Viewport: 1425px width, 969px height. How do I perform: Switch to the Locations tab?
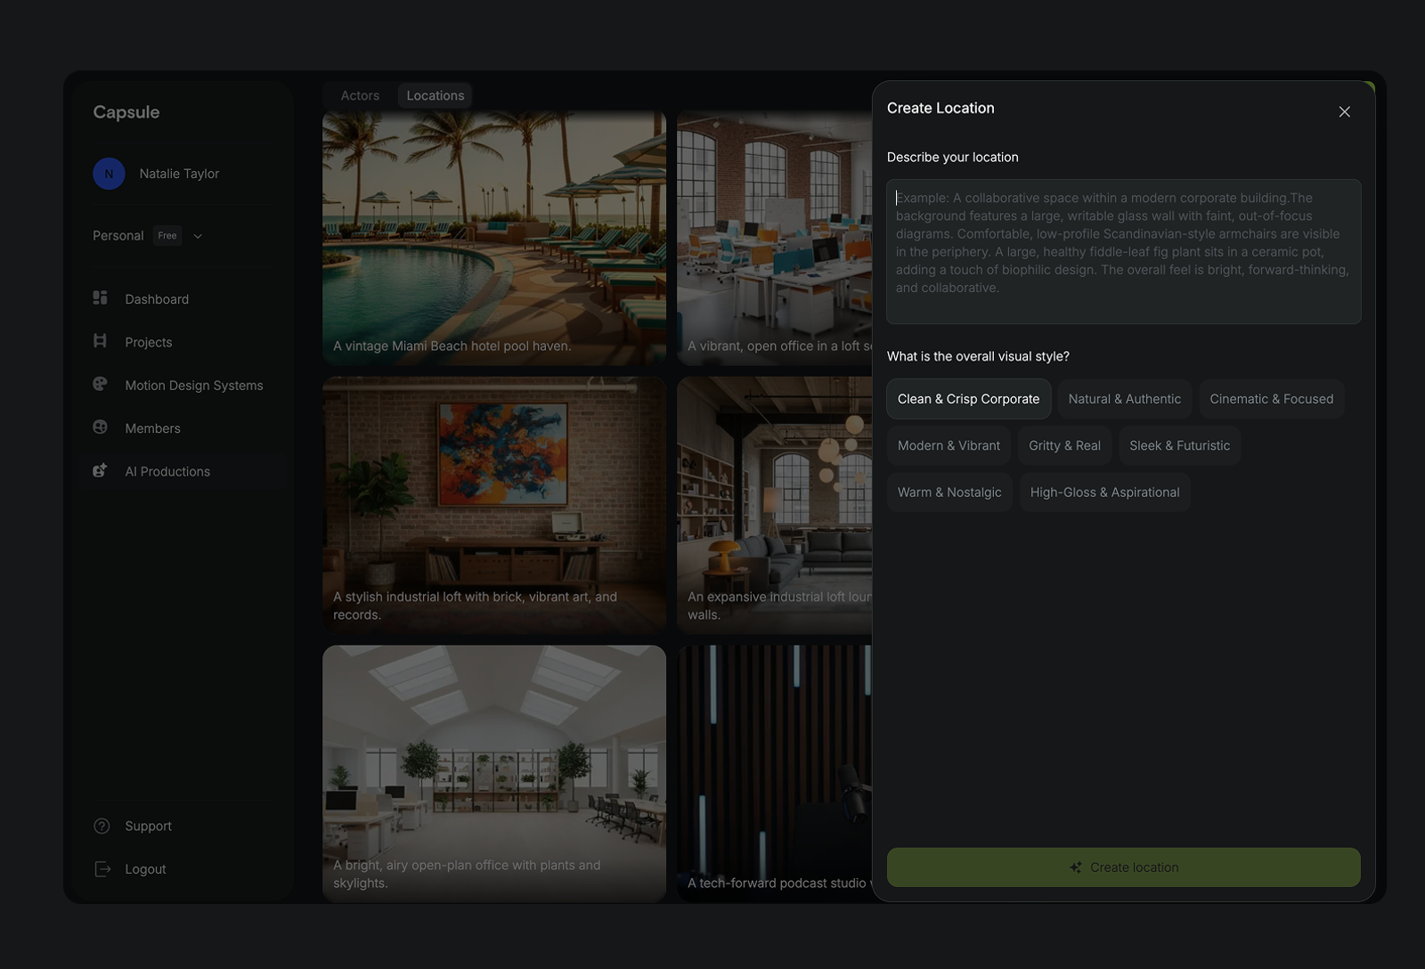pyautogui.click(x=435, y=95)
